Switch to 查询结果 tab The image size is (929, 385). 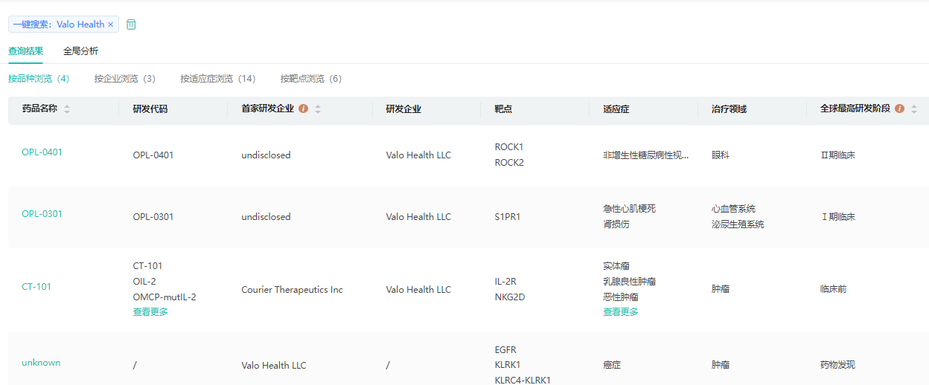point(25,51)
